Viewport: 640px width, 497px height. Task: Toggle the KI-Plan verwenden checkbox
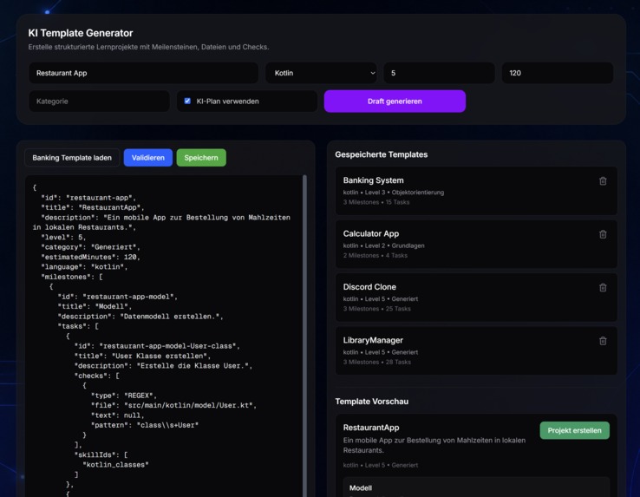tap(187, 101)
